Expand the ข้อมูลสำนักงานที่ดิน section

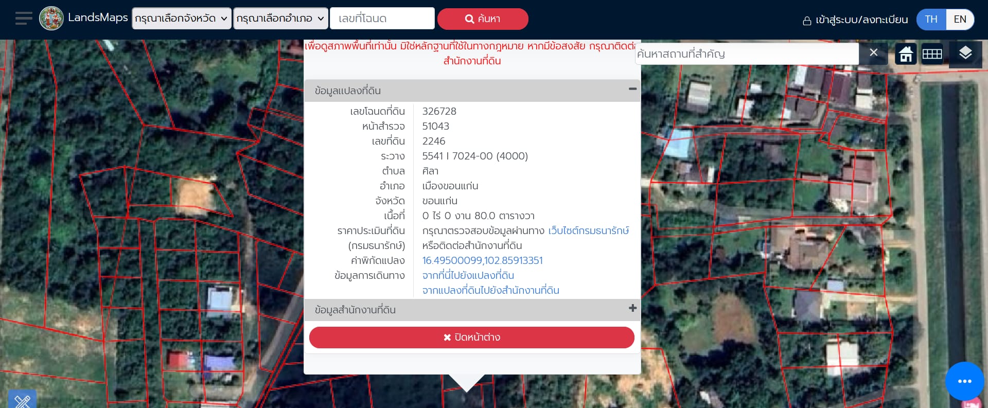[632, 308]
